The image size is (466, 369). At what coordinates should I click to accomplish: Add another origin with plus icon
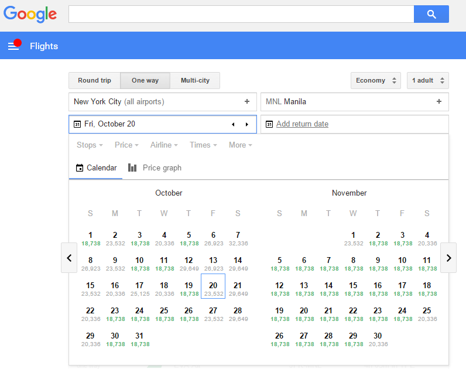pyautogui.click(x=247, y=102)
